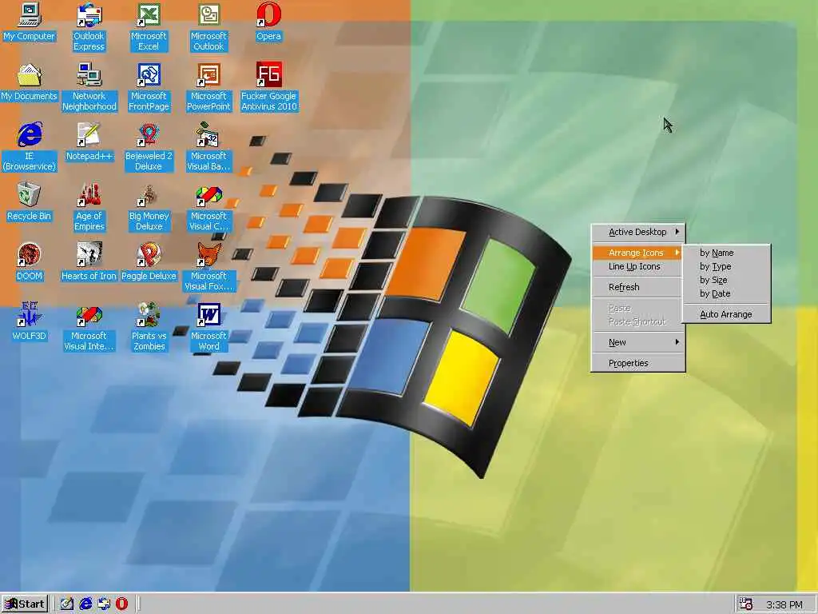Click Refresh in the context menu
This screenshot has height=614, width=818.
[637, 287]
